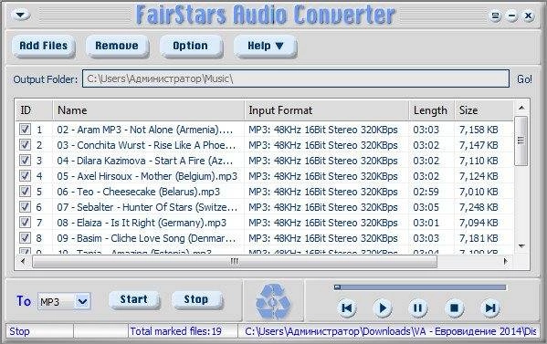Open the title bar dropdown menu icon
547x344 pixels.
point(20,15)
